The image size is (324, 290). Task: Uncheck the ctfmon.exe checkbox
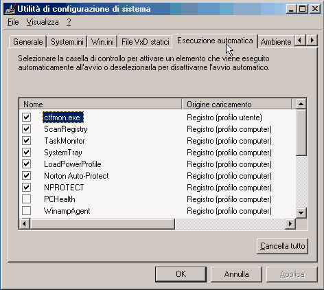(27, 118)
